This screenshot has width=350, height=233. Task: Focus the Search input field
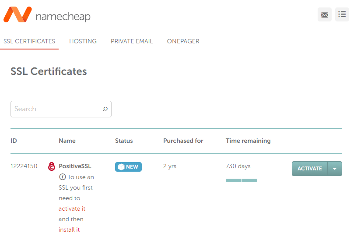coord(56,109)
